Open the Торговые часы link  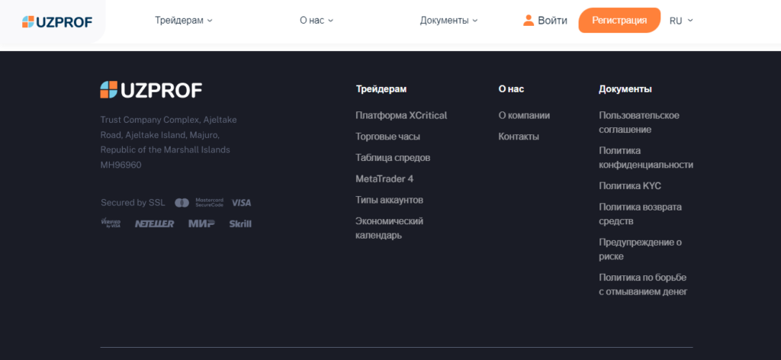coord(387,137)
